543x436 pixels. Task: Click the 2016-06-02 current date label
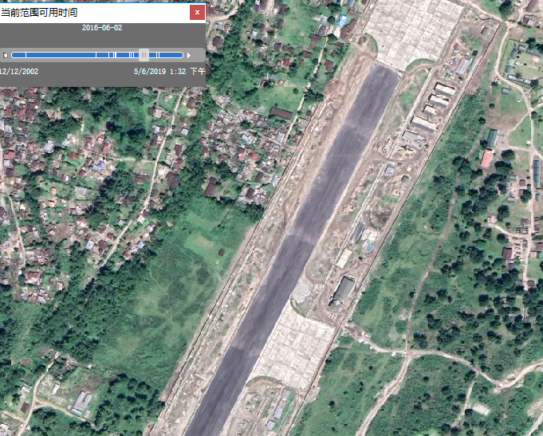(102, 28)
